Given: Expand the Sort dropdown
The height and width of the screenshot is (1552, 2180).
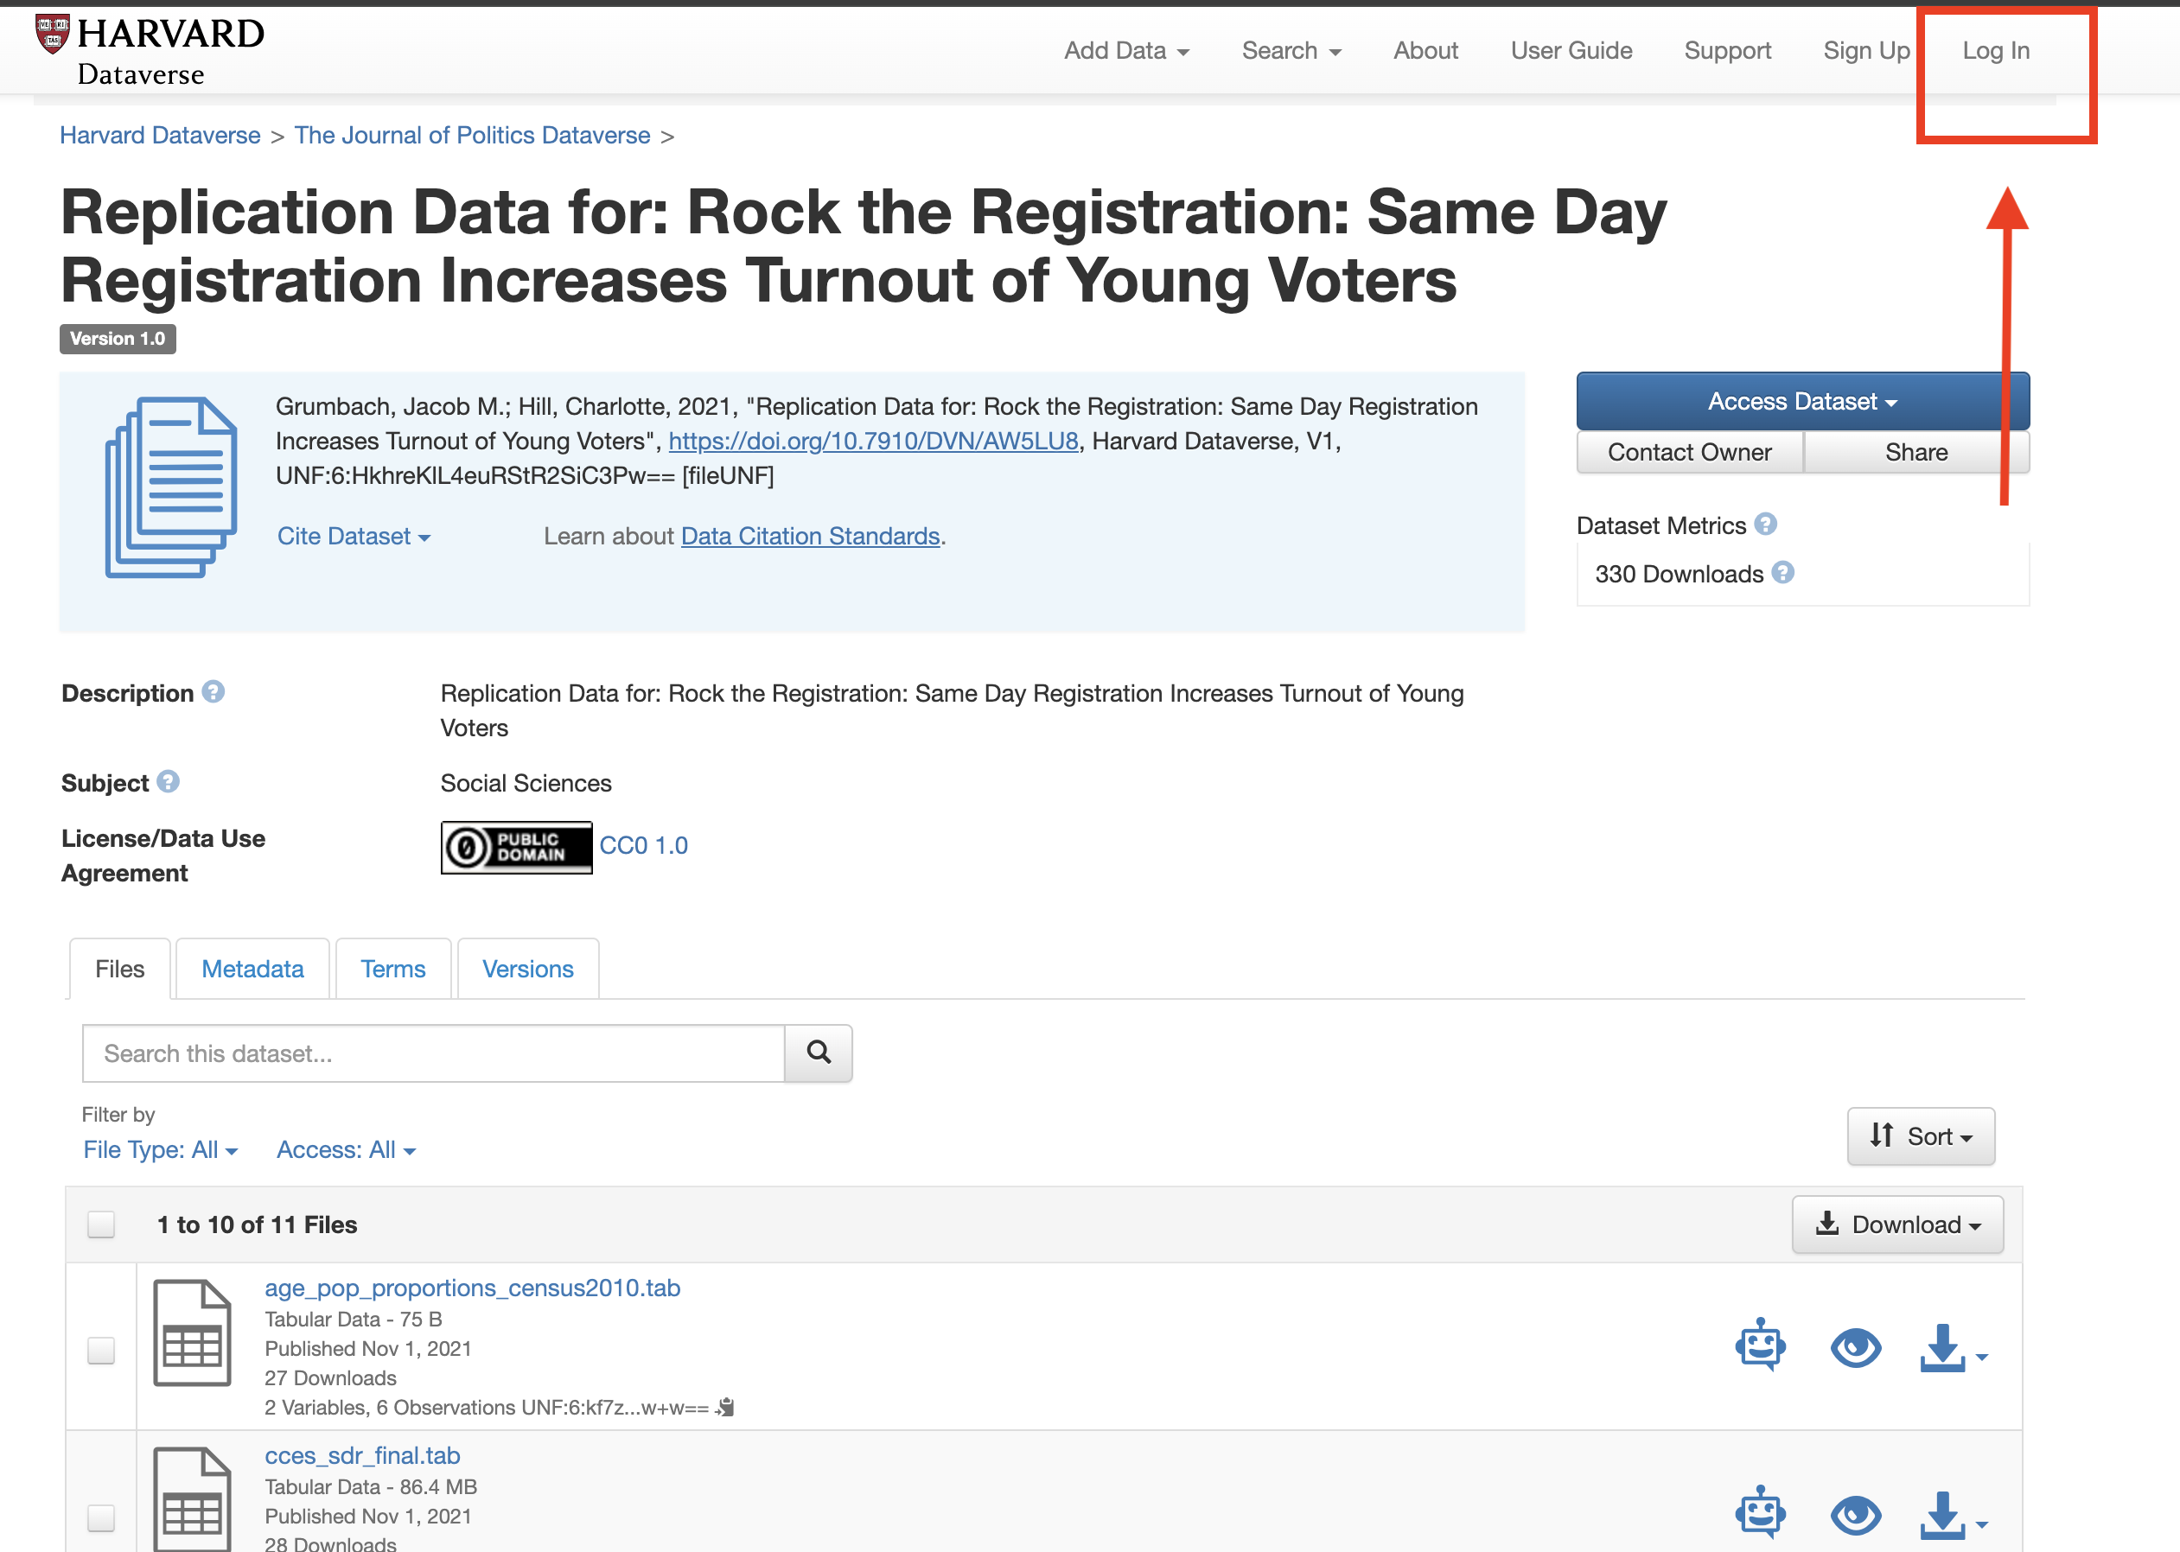Looking at the screenshot, I should point(1920,1136).
